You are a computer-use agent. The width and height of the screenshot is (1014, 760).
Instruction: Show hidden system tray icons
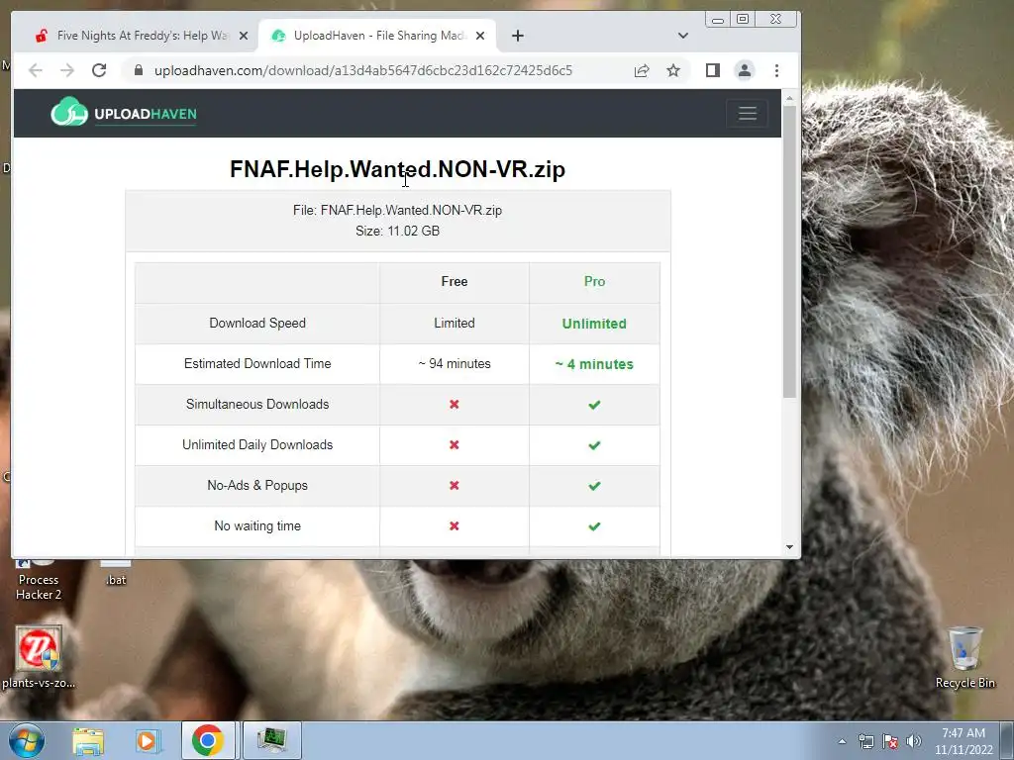click(x=842, y=741)
